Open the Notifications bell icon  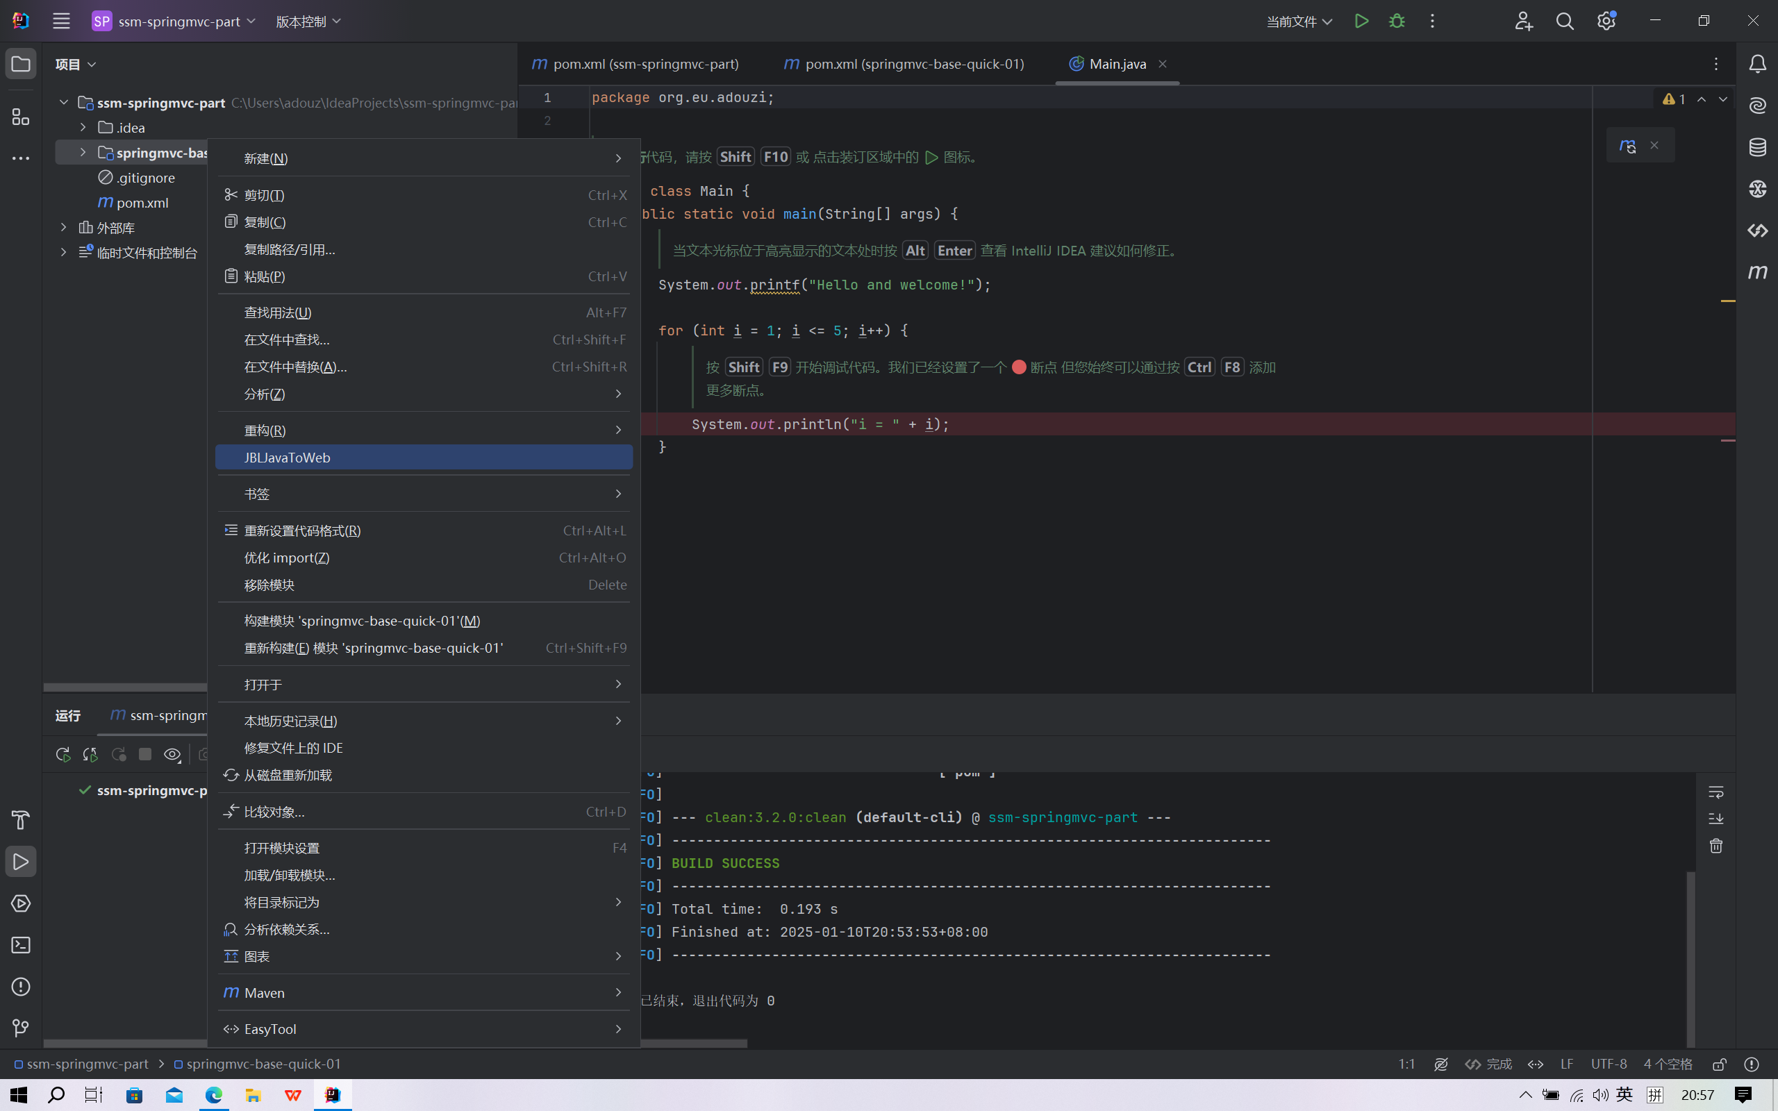[x=1757, y=65]
